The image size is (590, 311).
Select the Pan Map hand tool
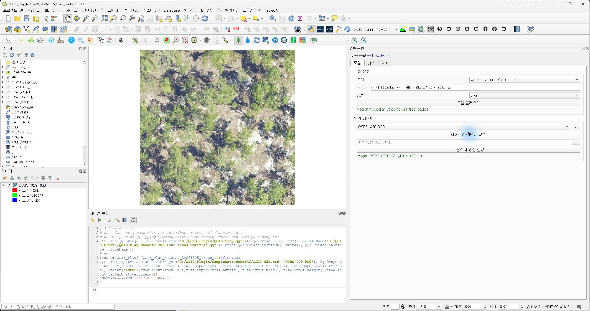coord(67,19)
